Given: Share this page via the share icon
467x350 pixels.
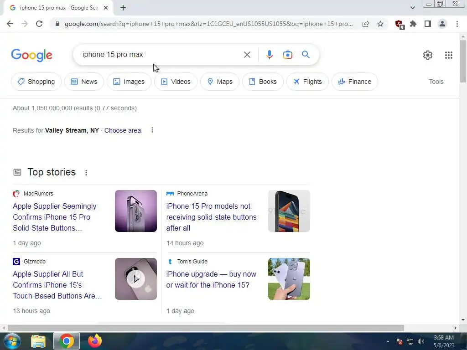Looking at the screenshot, I should pyautogui.click(x=366, y=24).
